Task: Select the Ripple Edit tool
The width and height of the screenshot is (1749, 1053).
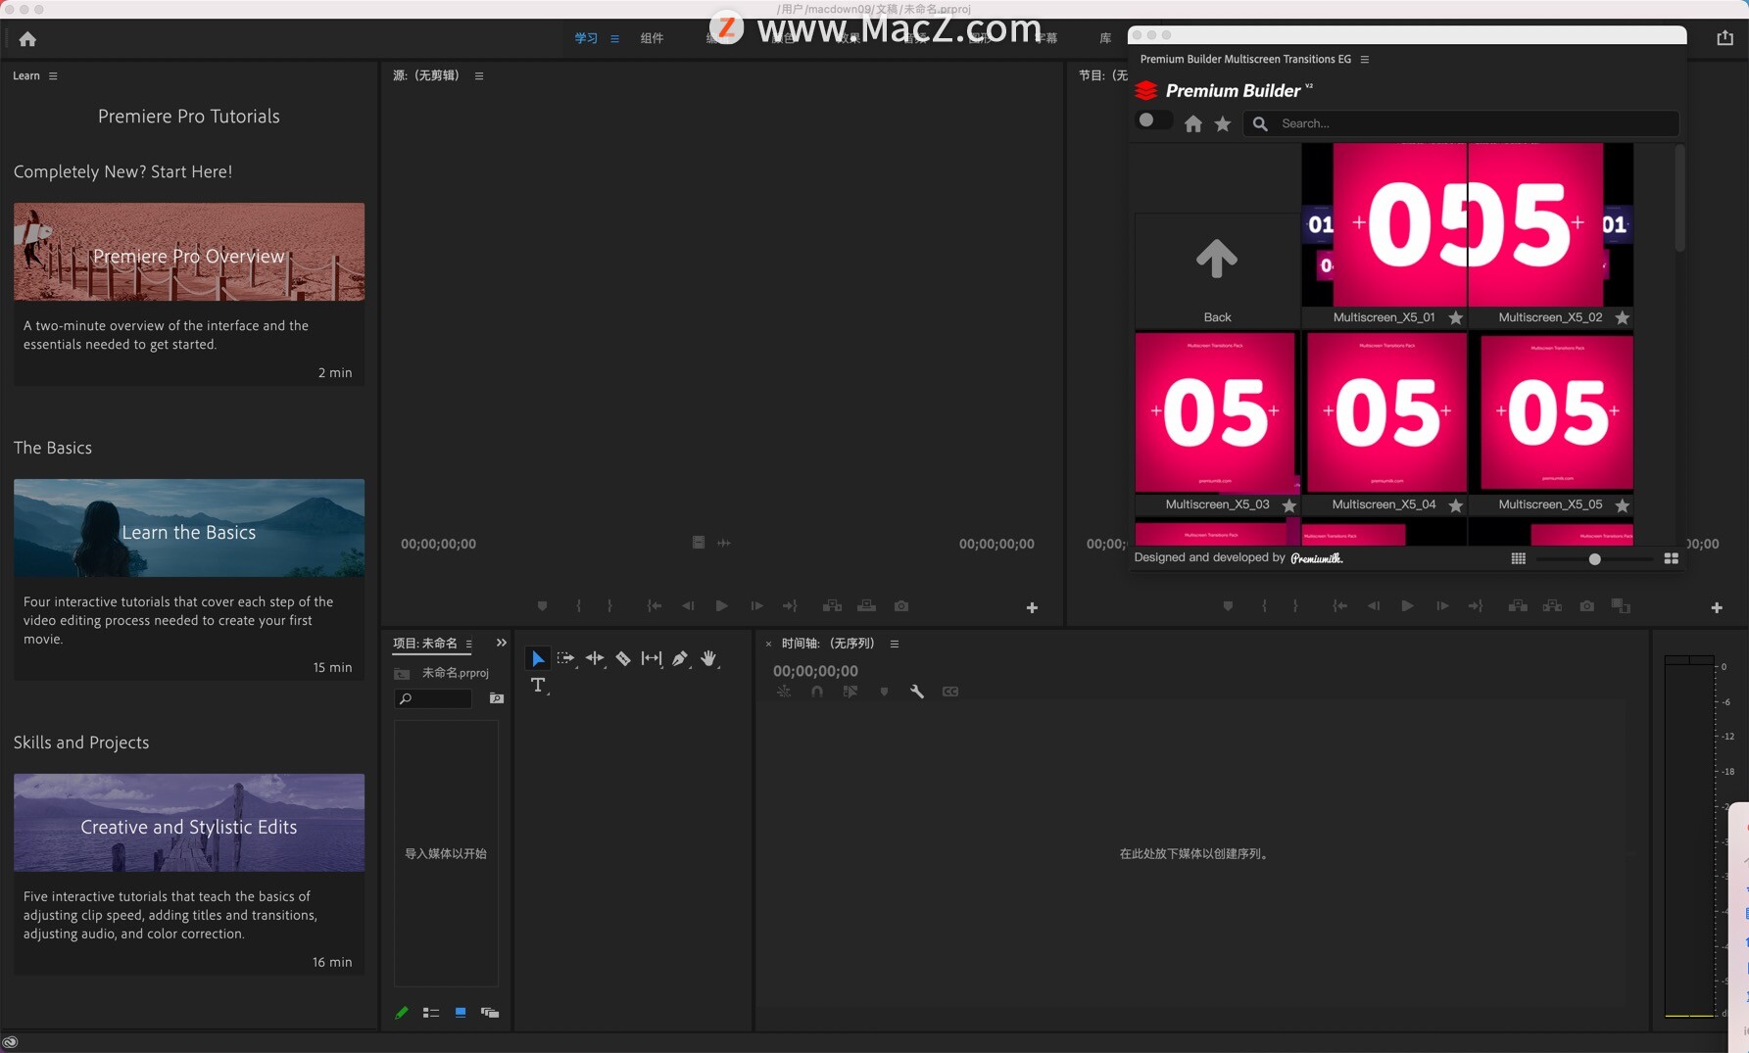Action: coord(595,658)
